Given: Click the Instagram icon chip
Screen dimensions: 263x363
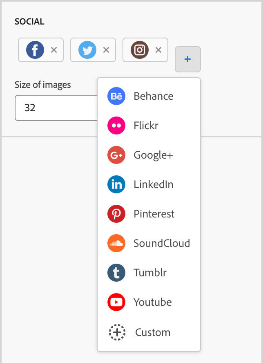Looking at the screenshot, I should click(x=139, y=49).
